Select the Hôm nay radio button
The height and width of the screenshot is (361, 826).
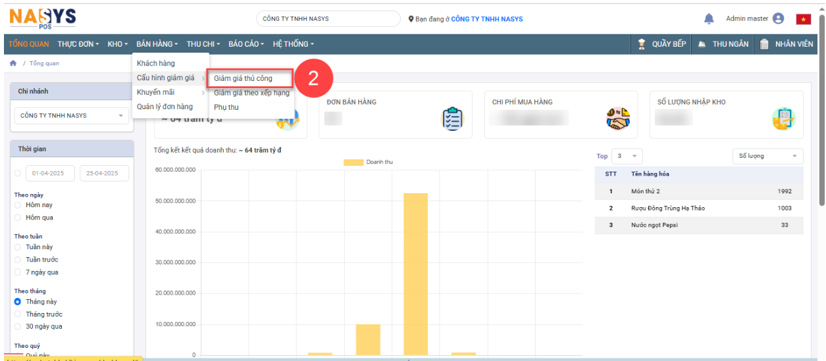(x=18, y=205)
